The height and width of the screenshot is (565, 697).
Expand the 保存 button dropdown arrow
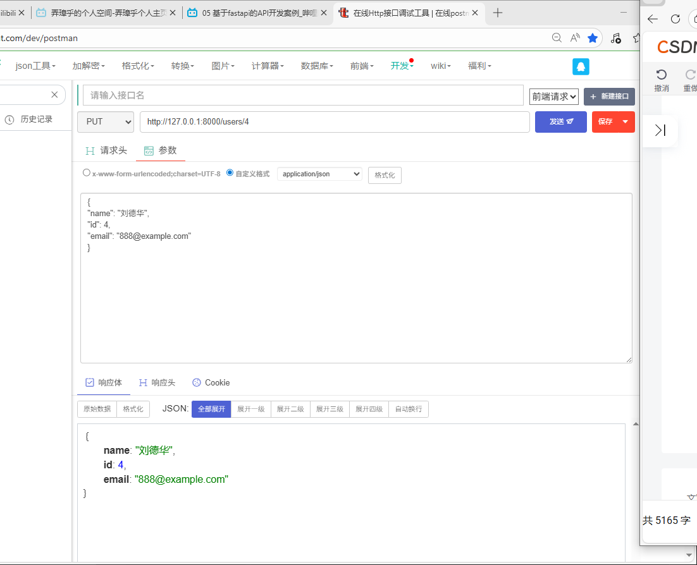point(626,122)
